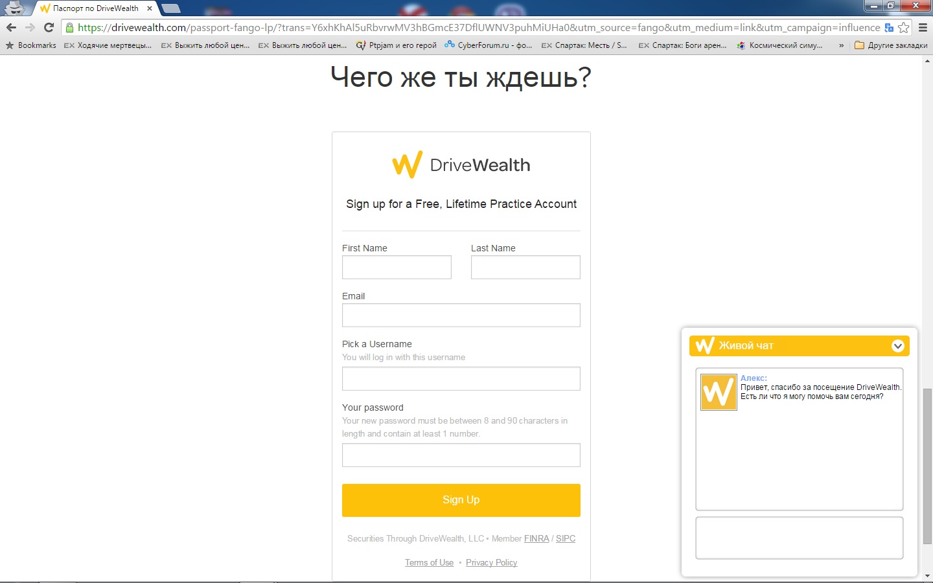
Task: Click the chat message input box
Action: (x=800, y=538)
